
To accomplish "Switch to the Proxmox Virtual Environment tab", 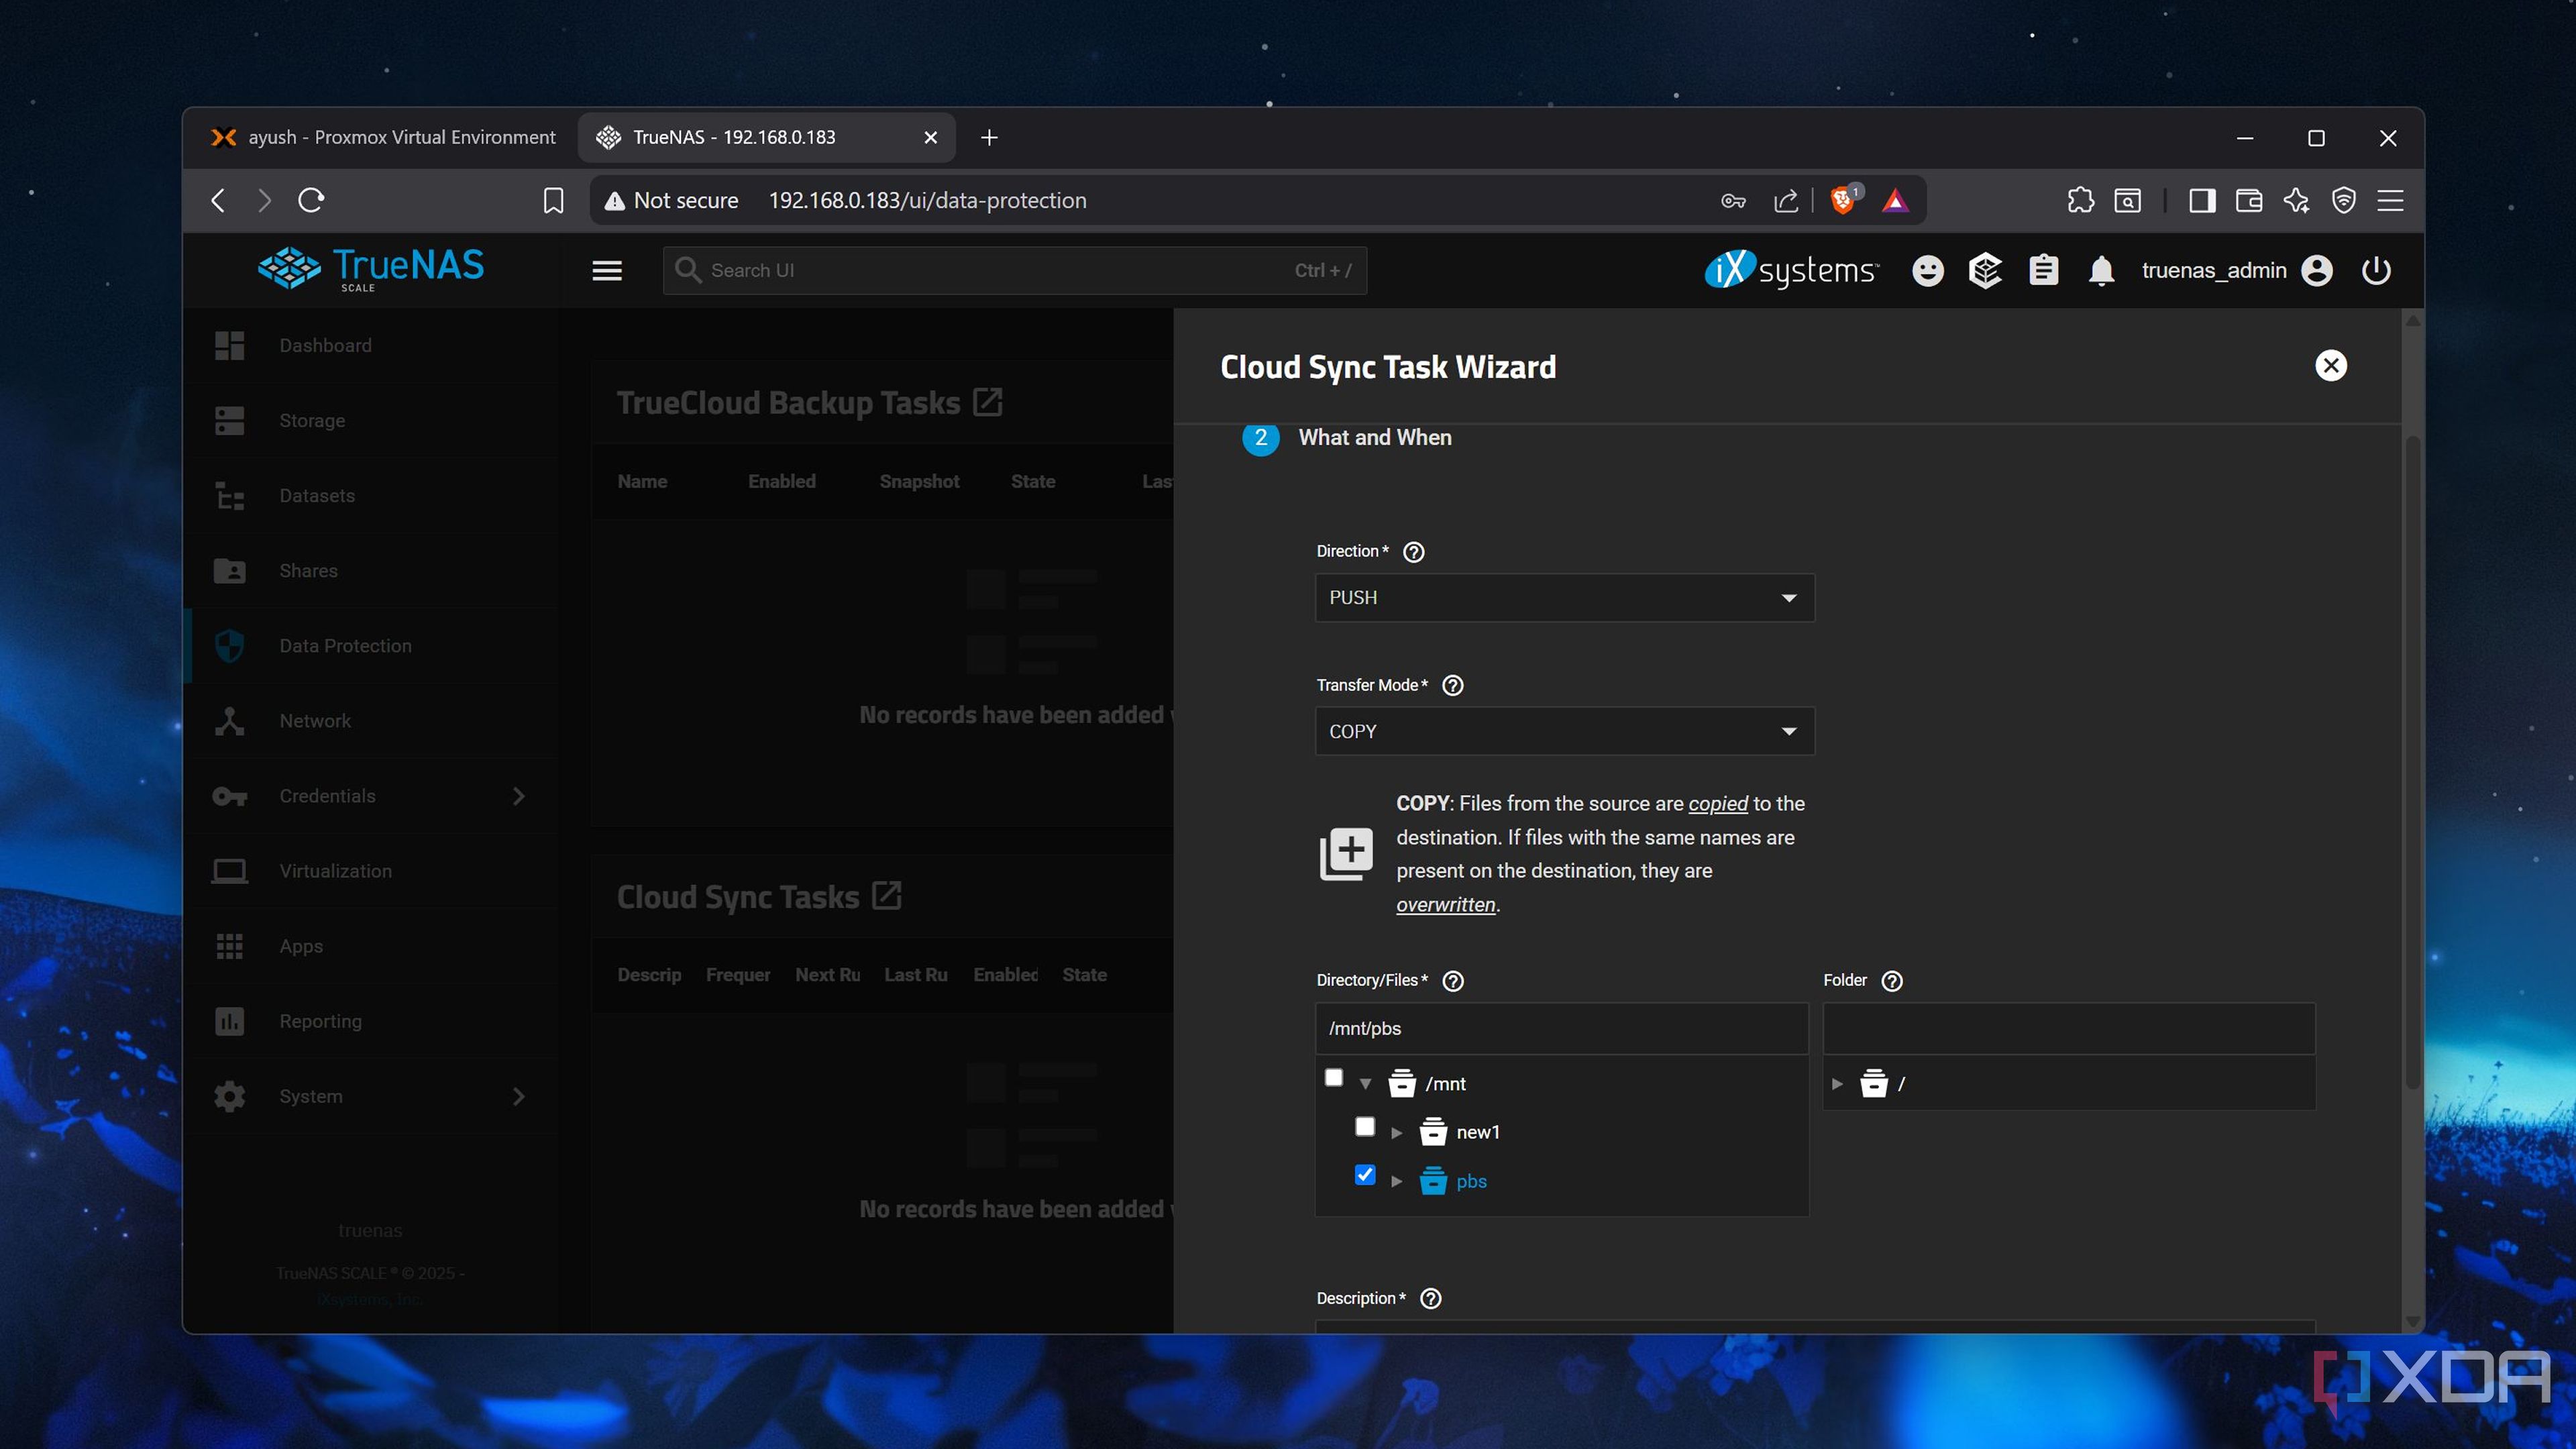I will pos(383,137).
